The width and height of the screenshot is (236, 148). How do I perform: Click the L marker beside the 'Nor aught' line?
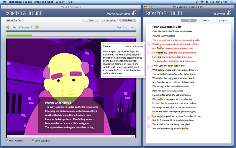[149, 118]
